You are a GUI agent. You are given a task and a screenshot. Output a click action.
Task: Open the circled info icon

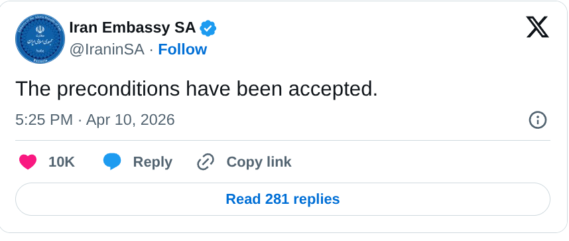click(537, 120)
